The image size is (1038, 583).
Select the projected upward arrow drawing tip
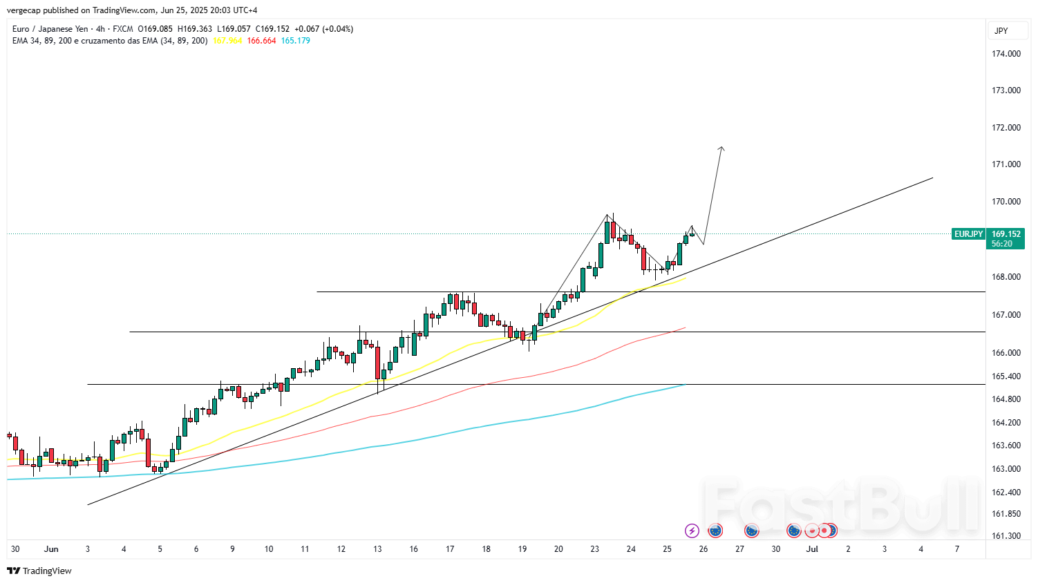[x=721, y=148]
